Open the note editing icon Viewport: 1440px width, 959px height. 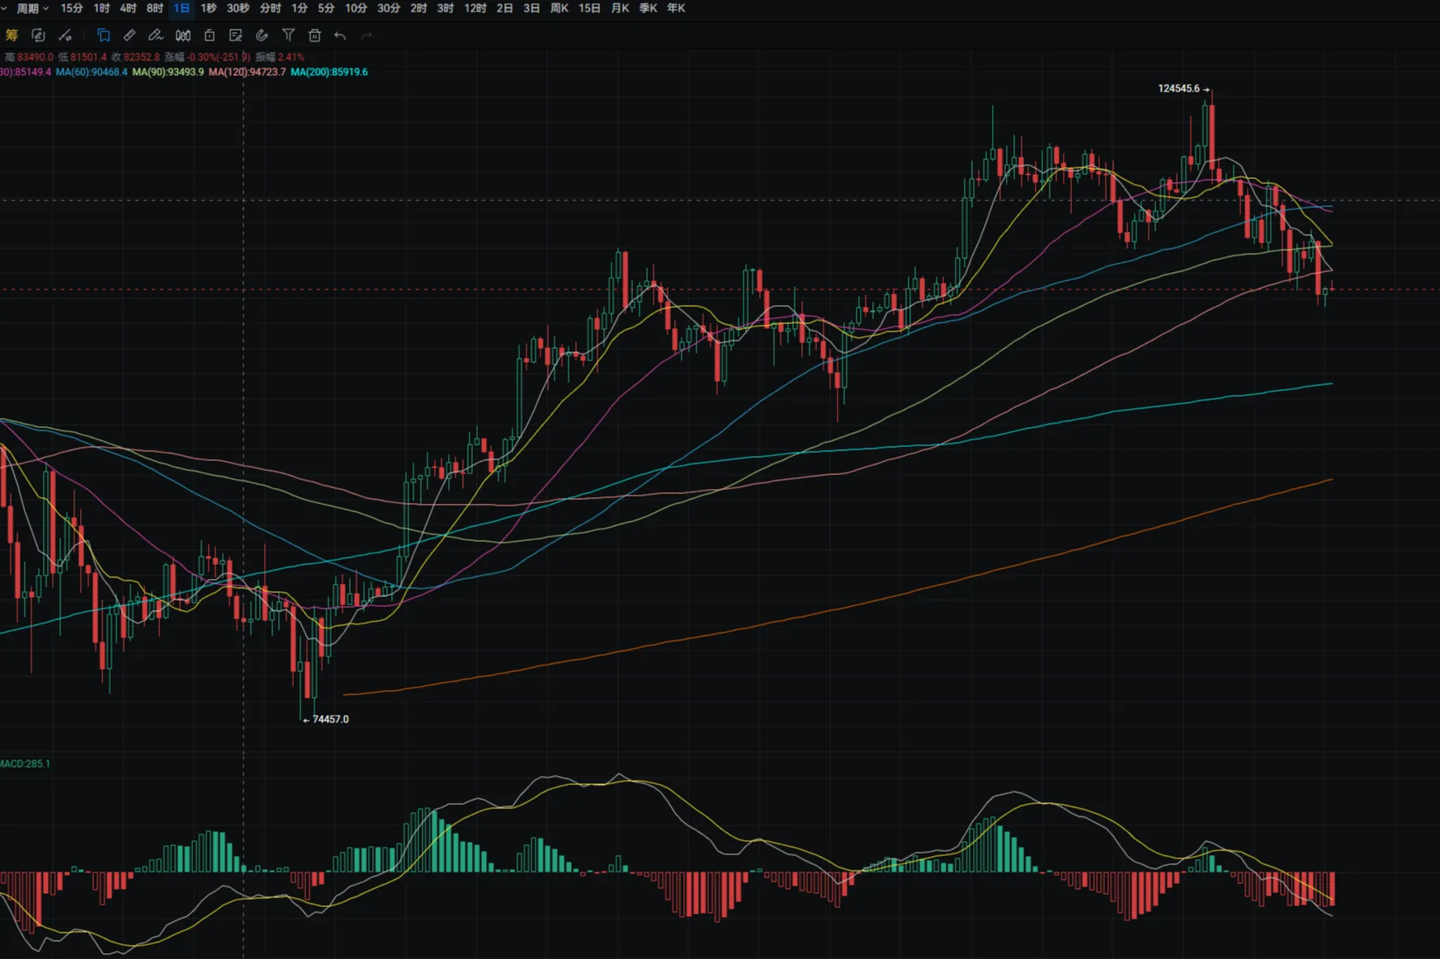[236, 35]
